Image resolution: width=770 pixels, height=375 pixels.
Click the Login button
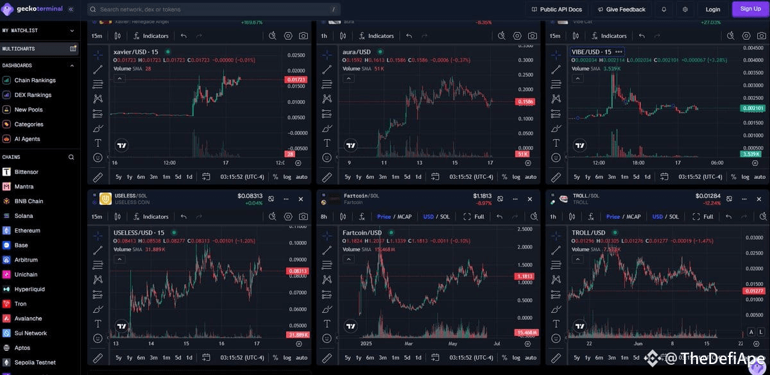point(713,10)
